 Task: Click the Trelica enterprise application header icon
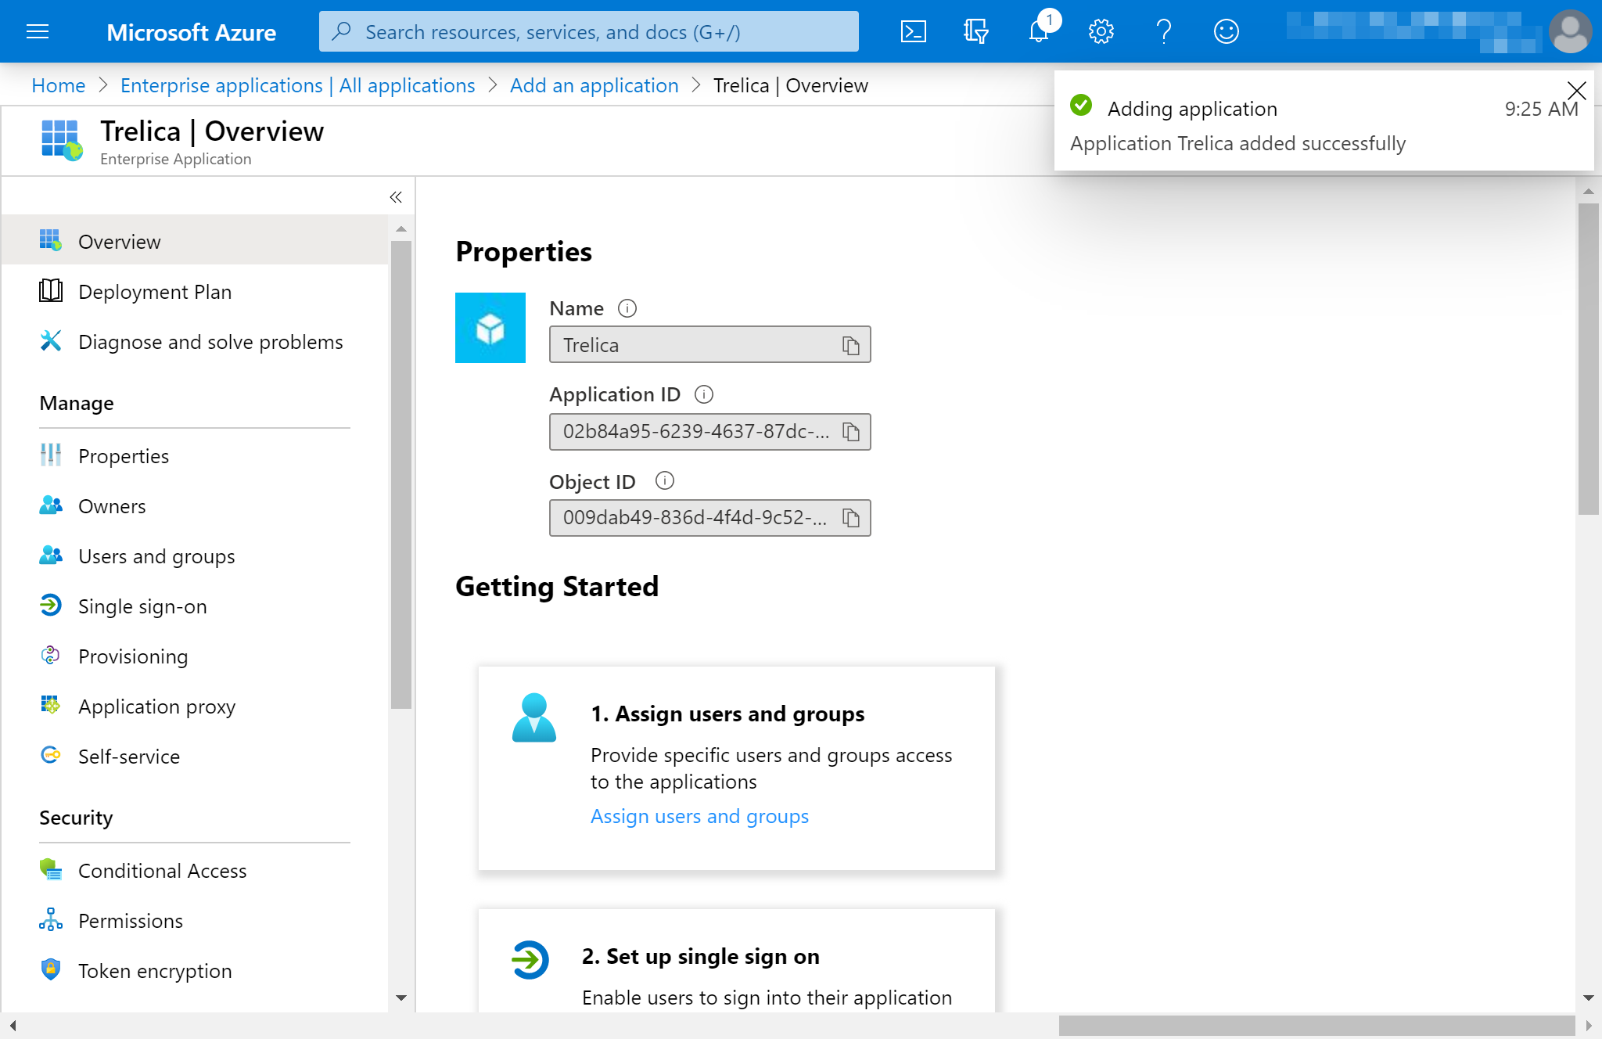click(62, 140)
